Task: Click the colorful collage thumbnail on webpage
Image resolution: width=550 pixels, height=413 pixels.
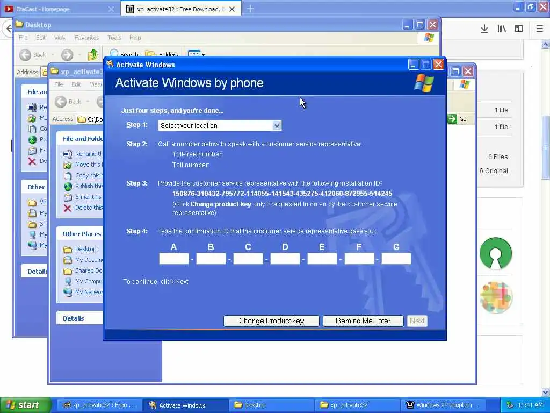Action: click(496, 297)
